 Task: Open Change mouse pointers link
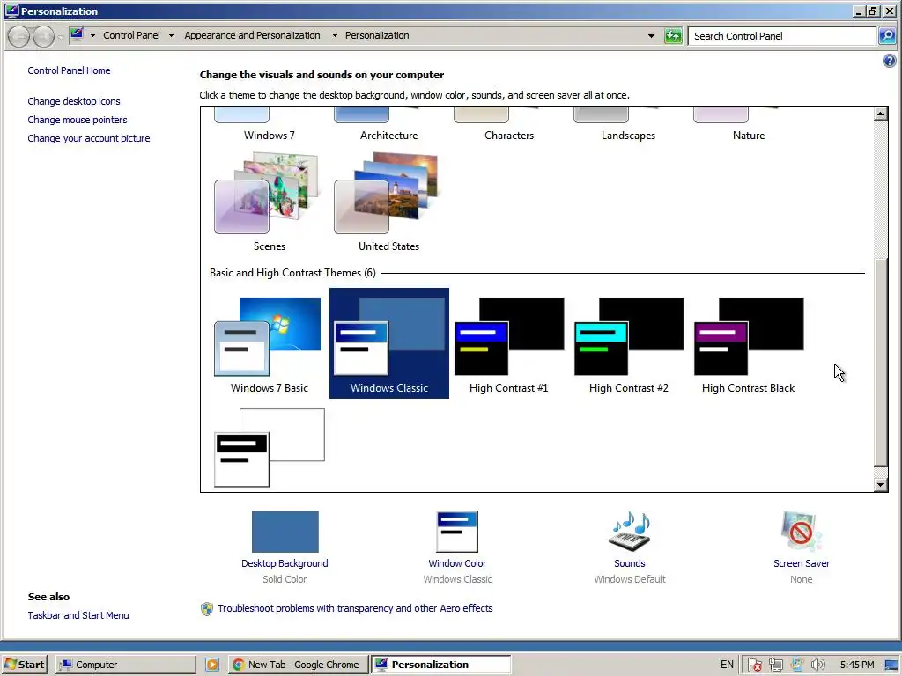[x=78, y=120]
